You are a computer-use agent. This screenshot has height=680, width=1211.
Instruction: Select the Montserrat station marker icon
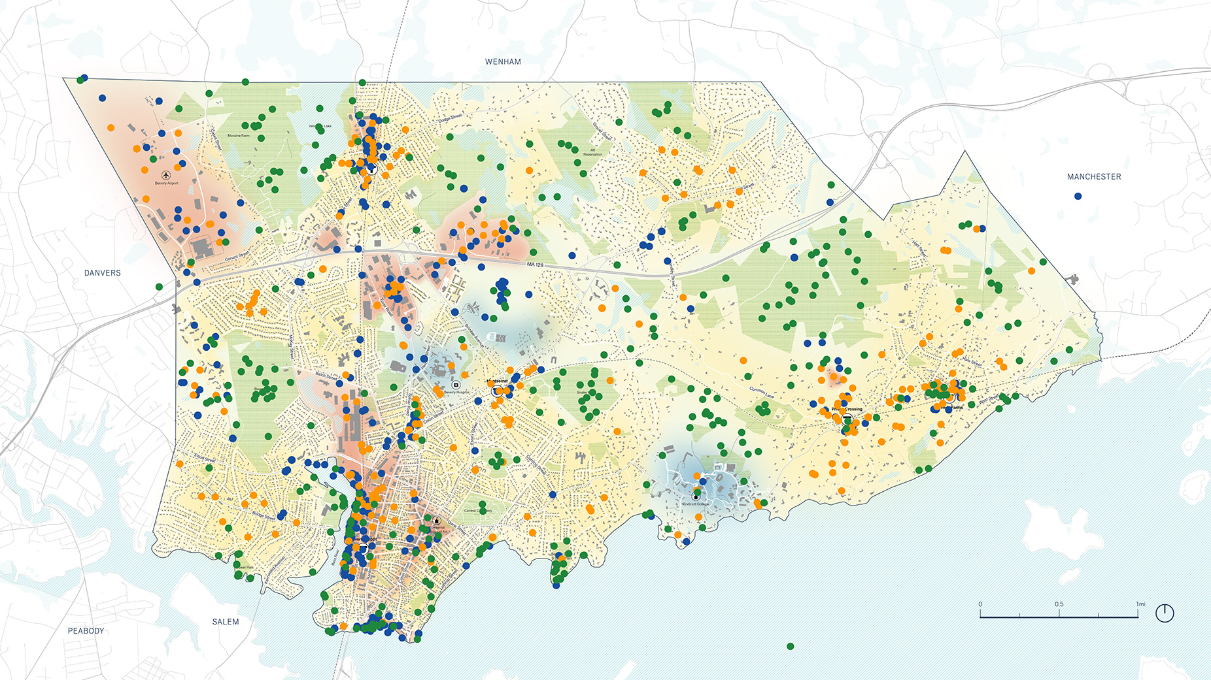(496, 391)
